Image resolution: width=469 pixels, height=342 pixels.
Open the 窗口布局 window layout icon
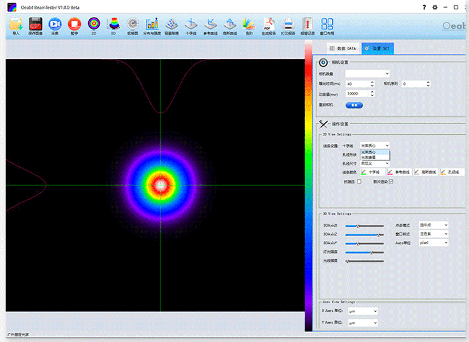(327, 25)
